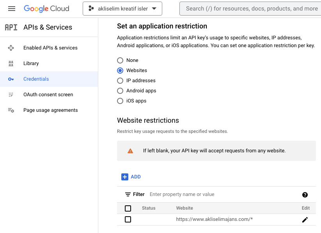Select the IP addresses radio option

point(120,81)
